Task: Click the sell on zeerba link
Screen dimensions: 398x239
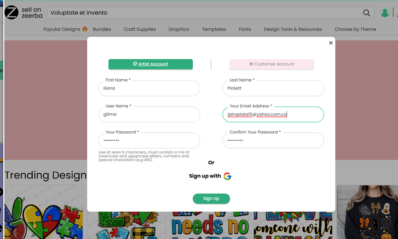Action: pyautogui.click(x=32, y=13)
